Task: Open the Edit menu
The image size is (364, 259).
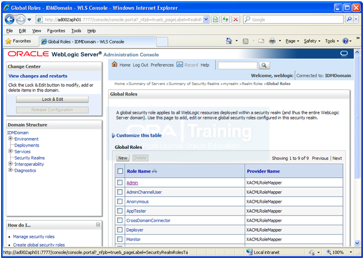Action: [22, 31]
